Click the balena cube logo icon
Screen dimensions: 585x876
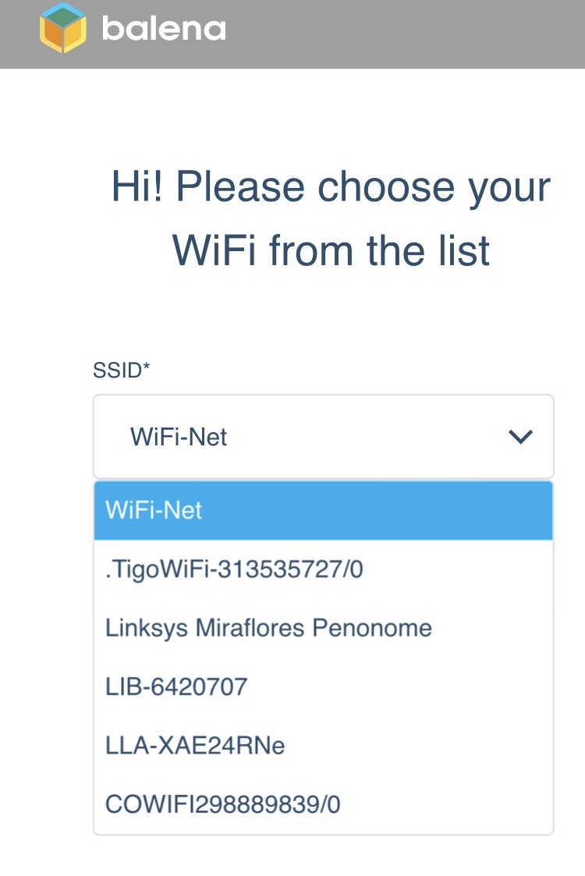pyautogui.click(x=62, y=28)
